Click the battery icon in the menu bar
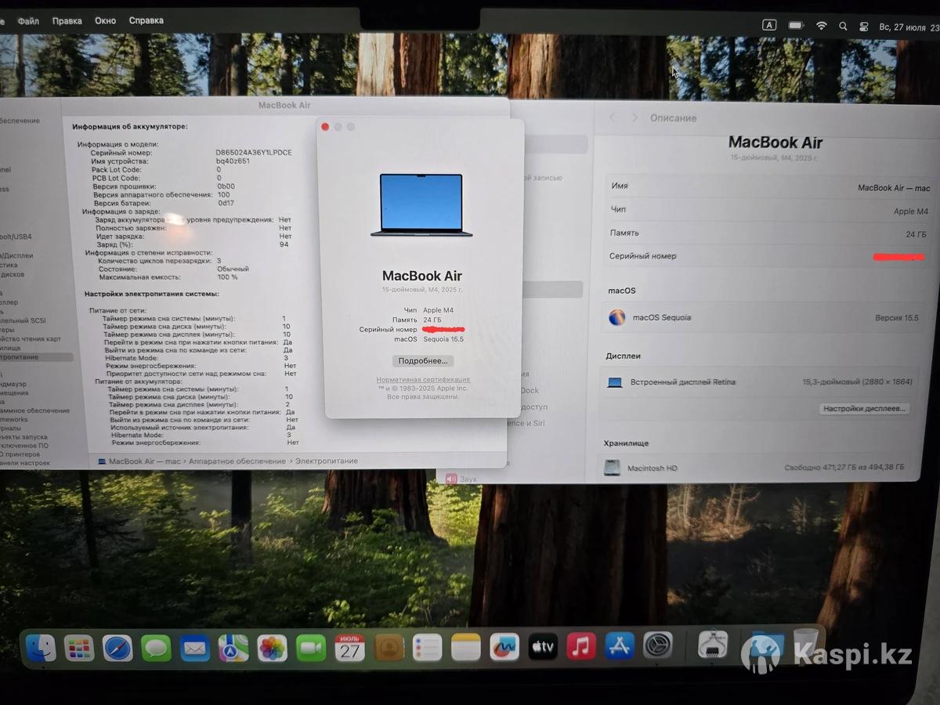Screen dimensions: 940x705 [796, 25]
